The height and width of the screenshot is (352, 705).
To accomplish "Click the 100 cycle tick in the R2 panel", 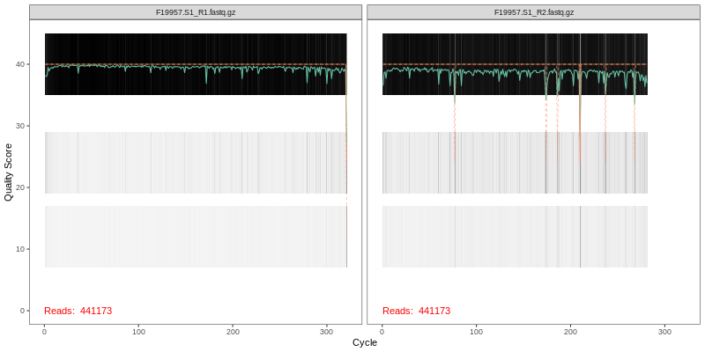I will [476, 332].
